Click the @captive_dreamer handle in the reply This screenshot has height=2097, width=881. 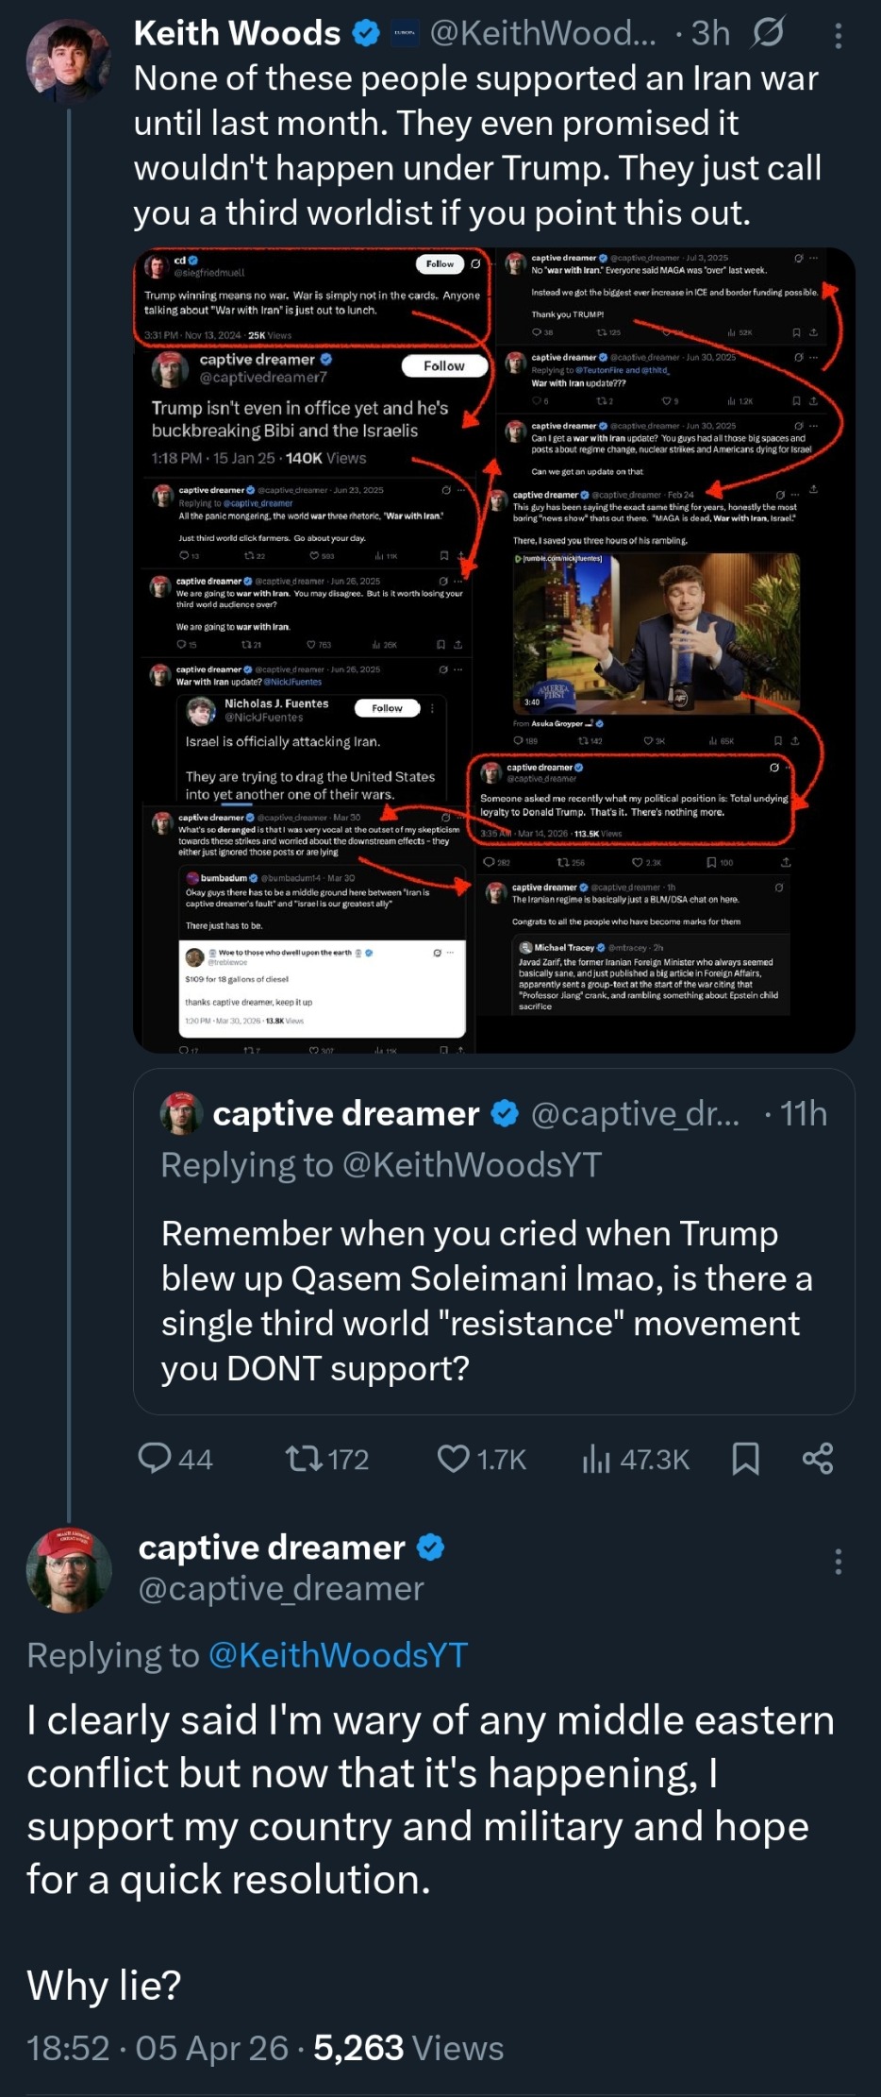coord(281,1589)
